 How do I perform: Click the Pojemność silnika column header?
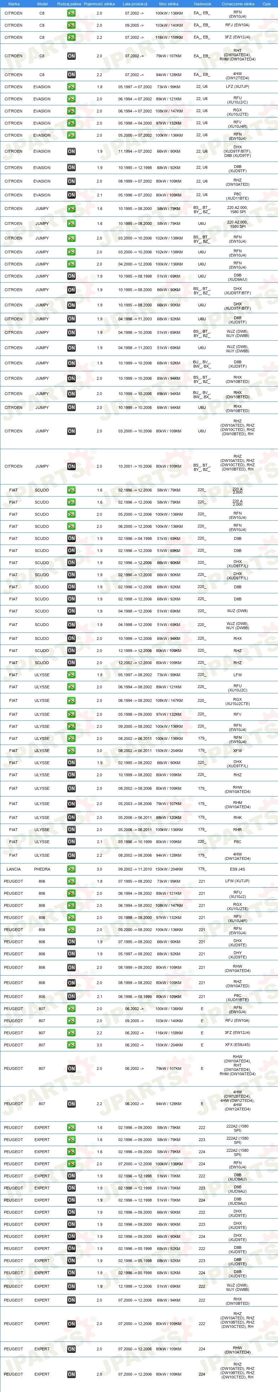(99, 4)
